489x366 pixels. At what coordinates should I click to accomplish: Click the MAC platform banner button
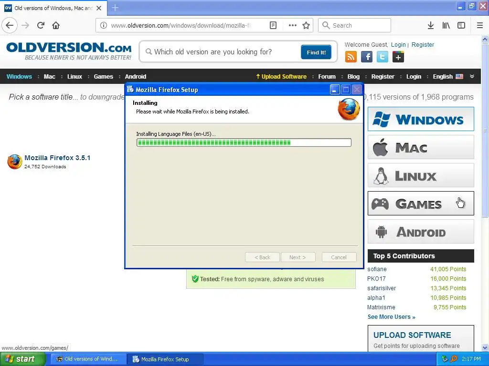point(421,147)
